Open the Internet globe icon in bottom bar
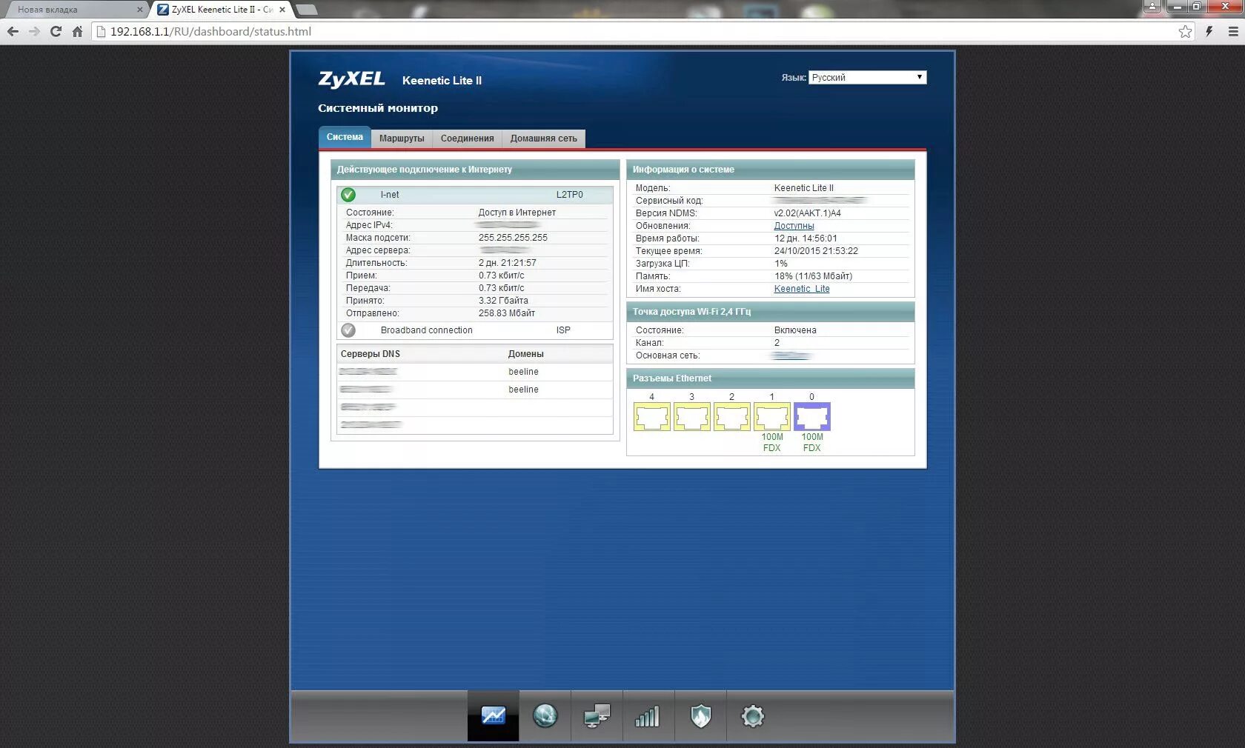 [545, 715]
